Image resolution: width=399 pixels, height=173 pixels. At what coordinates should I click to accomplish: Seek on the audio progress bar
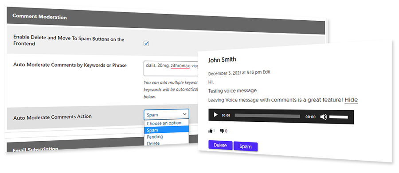tap(267, 116)
